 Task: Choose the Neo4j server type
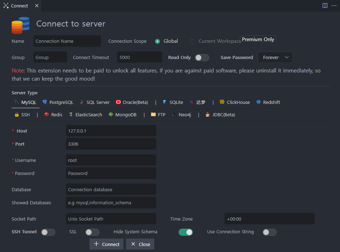(x=182, y=115)
